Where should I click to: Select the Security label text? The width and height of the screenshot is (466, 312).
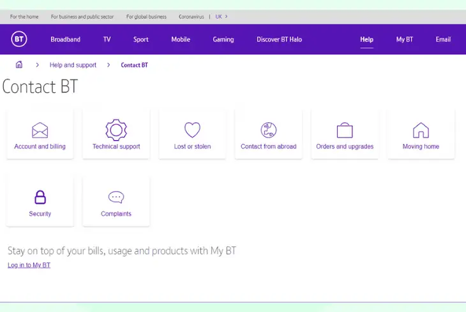(40, 214)
